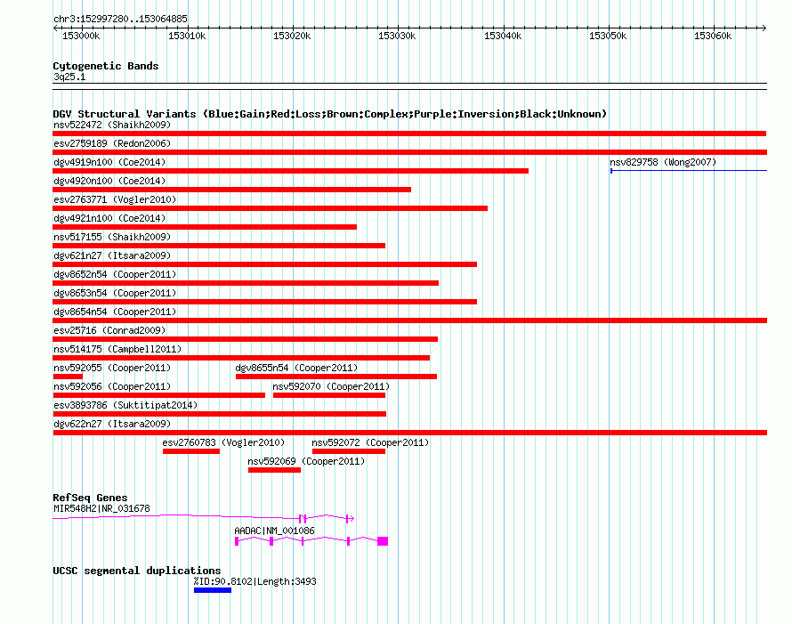792x624 pixels.
Task: Click the chr3:152997280..153064885 coordinate label
Action: point(120,20)
